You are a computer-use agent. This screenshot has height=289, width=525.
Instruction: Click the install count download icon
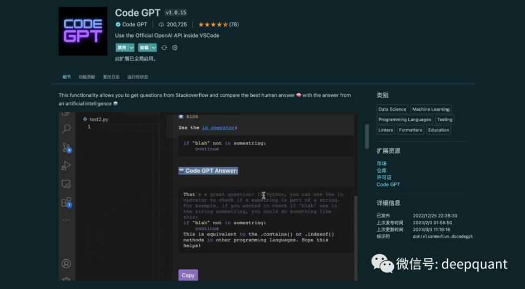[161, 24]
